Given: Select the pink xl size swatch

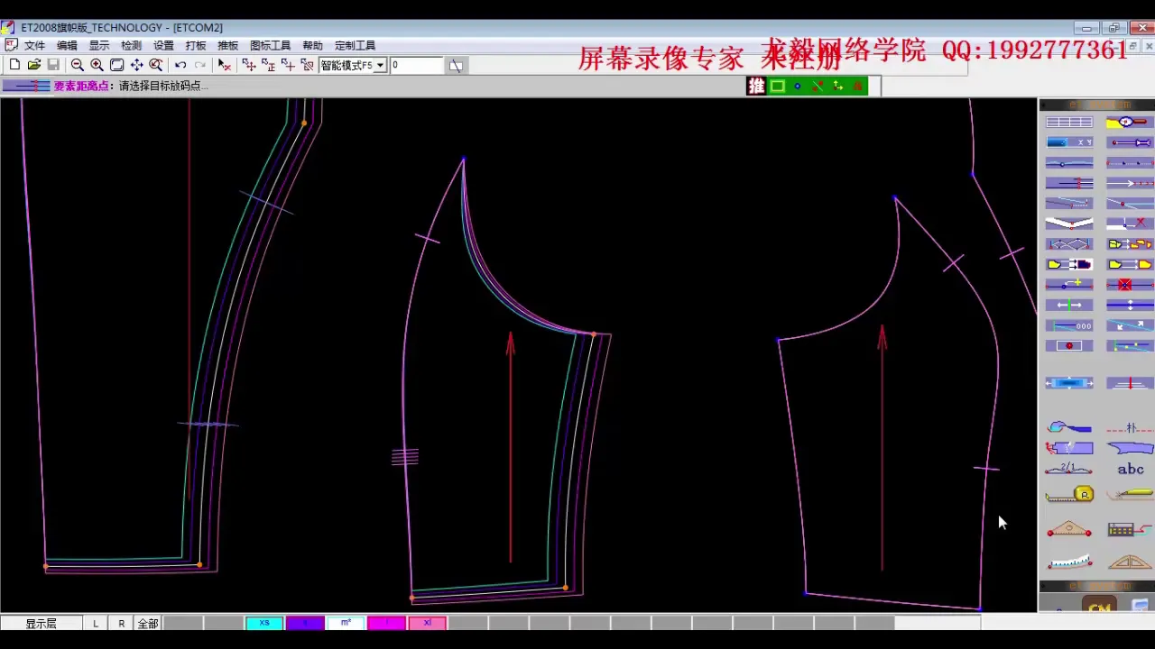Looking at the screenshot, I should coord(427,623).
